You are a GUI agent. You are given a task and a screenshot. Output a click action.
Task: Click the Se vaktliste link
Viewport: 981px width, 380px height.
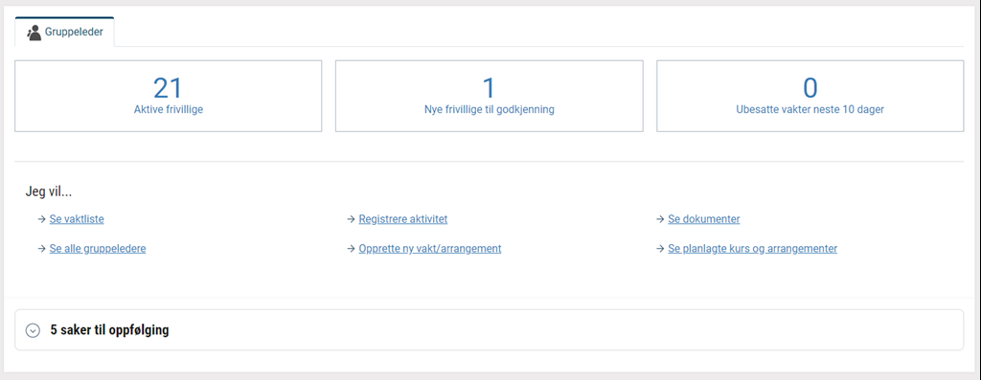[77, 219]
